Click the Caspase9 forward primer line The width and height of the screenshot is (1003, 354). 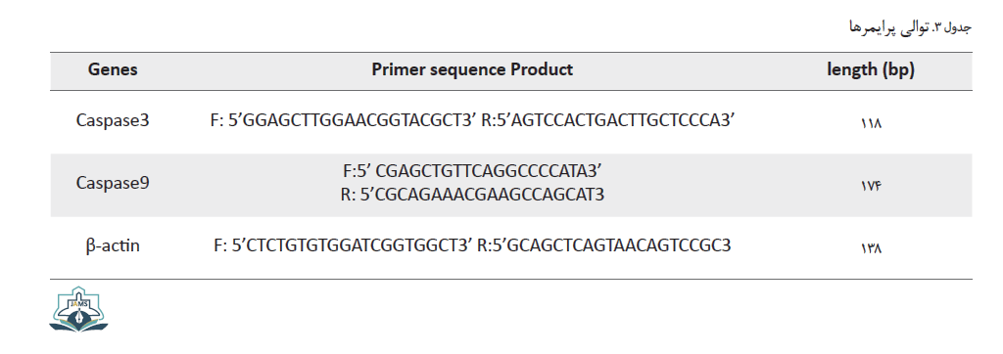472,171
